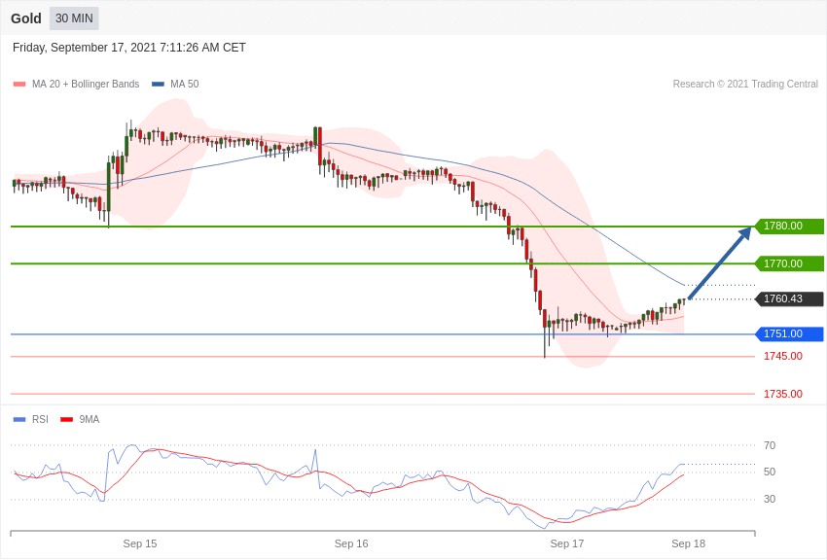The width and height of the screenshot is (827, 560).
Task: Click the 1745.00 support level label
Action: pos(783,356)
